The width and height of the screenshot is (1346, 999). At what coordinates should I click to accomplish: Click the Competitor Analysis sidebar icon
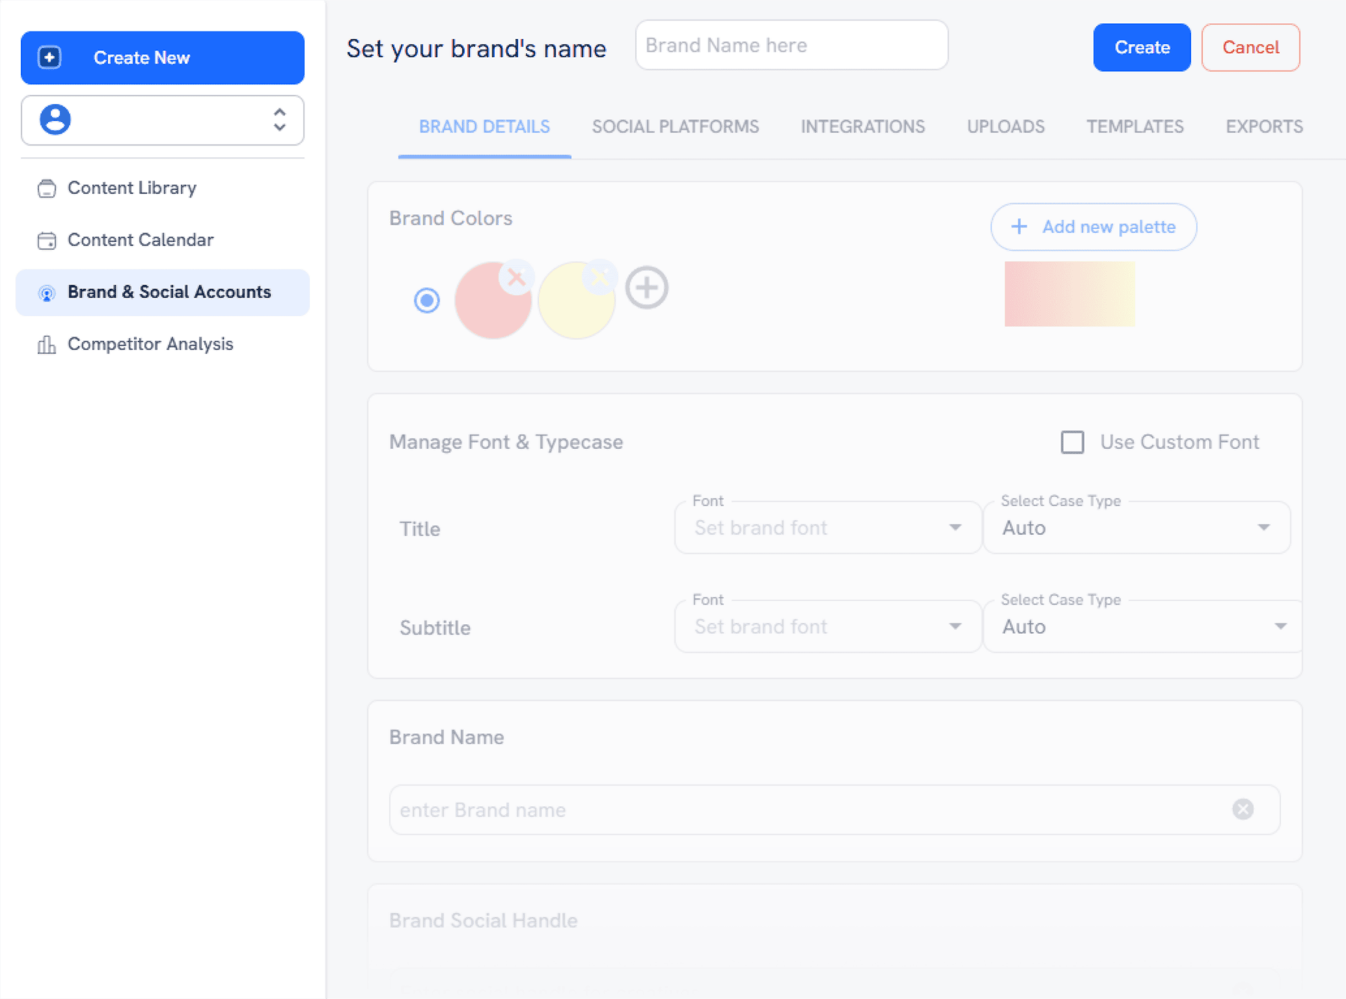[47, 344]
